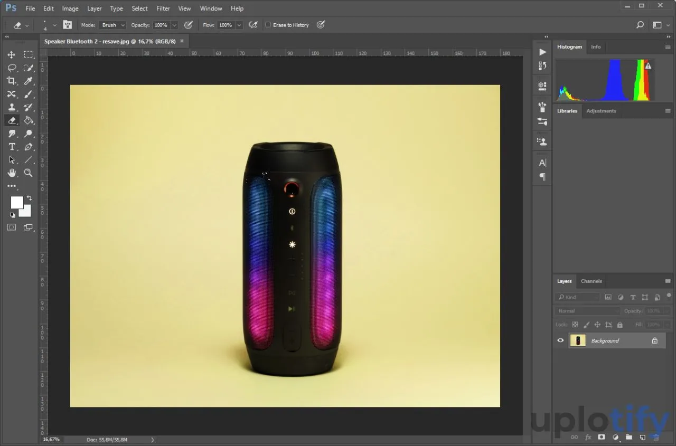
Task: Open the eraser Mode dropdown
Action: [x=113, y=25]
